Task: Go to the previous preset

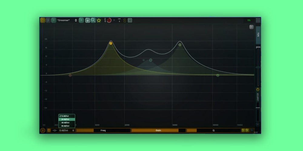Action: pyautogui.click(x=54, y=20)
